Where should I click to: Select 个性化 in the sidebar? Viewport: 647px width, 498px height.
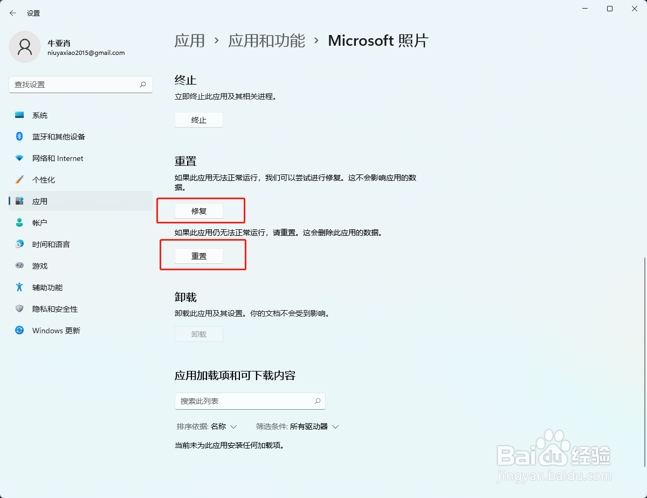81,180
